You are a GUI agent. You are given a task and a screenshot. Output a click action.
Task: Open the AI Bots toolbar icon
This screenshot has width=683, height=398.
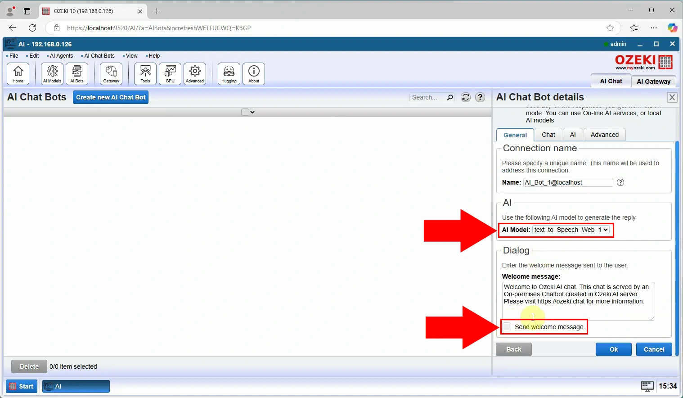coord(77,73)
